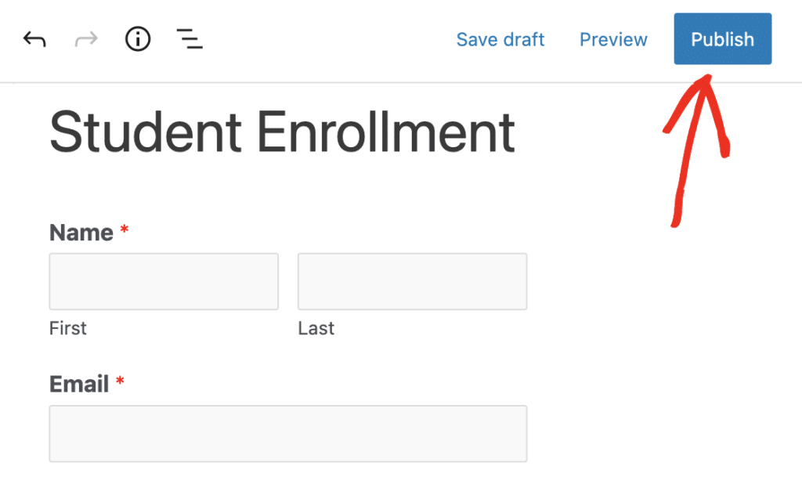Open the Preview options

point(613,39)
